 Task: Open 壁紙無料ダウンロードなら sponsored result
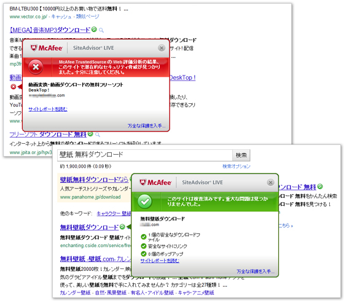coord(94,179)
